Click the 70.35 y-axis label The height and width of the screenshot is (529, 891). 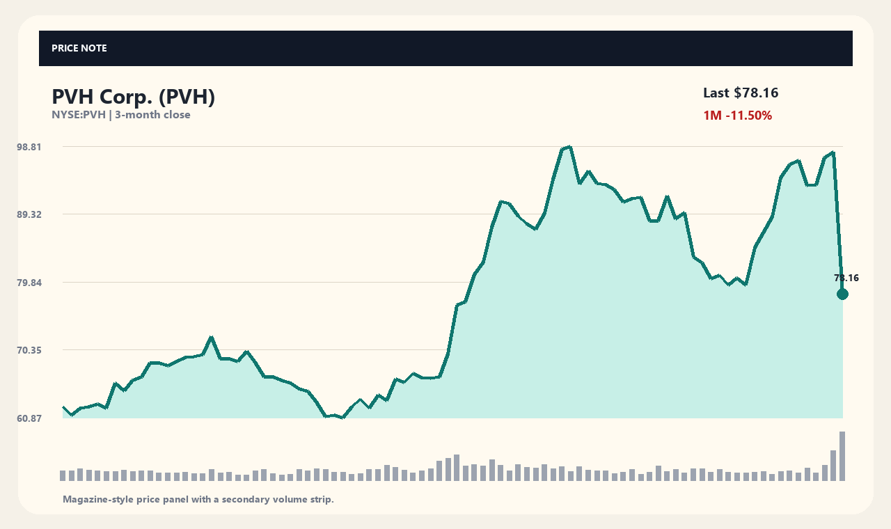click(x=29, y=350)
